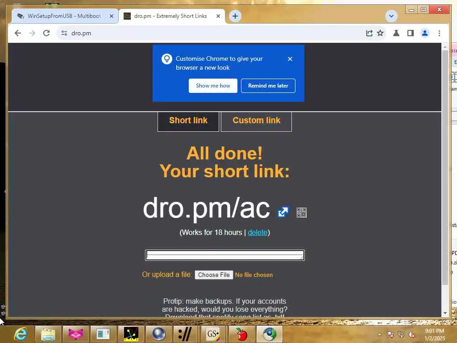The width and height of the screenshot is (457, 343).
Task: Dismiss the Customise Chrome popup
Action: 290,59
